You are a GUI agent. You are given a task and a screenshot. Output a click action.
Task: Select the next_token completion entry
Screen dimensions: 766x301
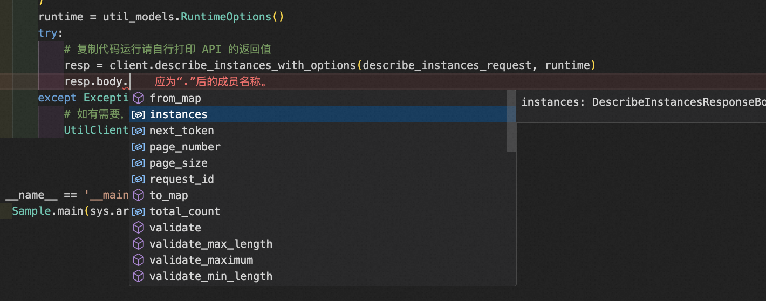[x=181, y=131]
